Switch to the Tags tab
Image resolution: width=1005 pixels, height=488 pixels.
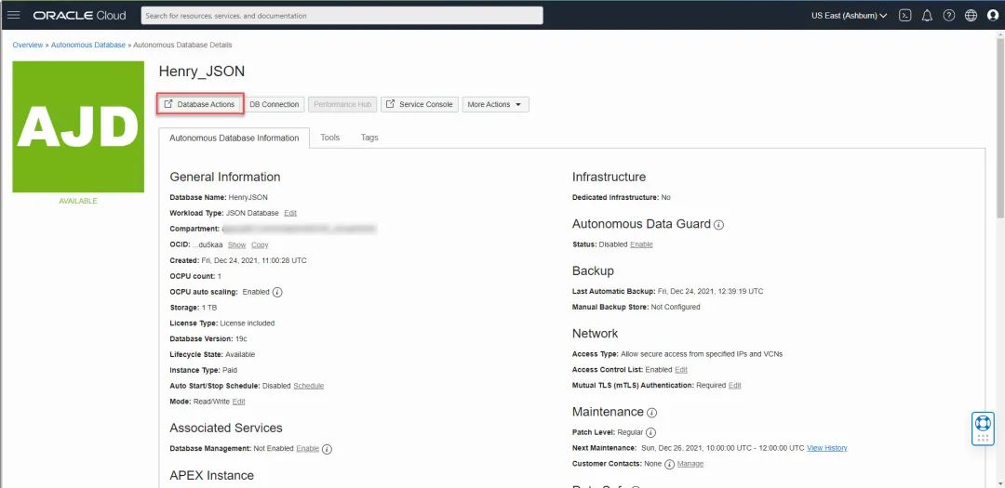[369, 137]
